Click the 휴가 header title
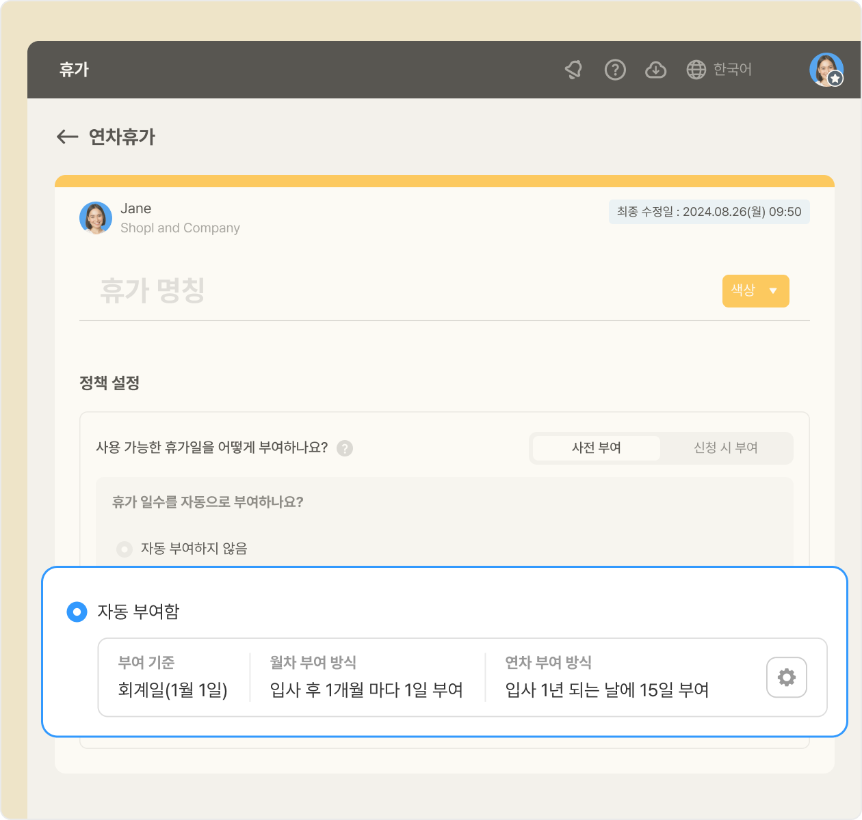The image size is (862, 820). click(74, 70)
